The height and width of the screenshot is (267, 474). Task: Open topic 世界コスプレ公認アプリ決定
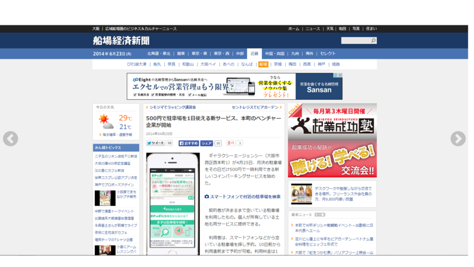click(116, 177)
